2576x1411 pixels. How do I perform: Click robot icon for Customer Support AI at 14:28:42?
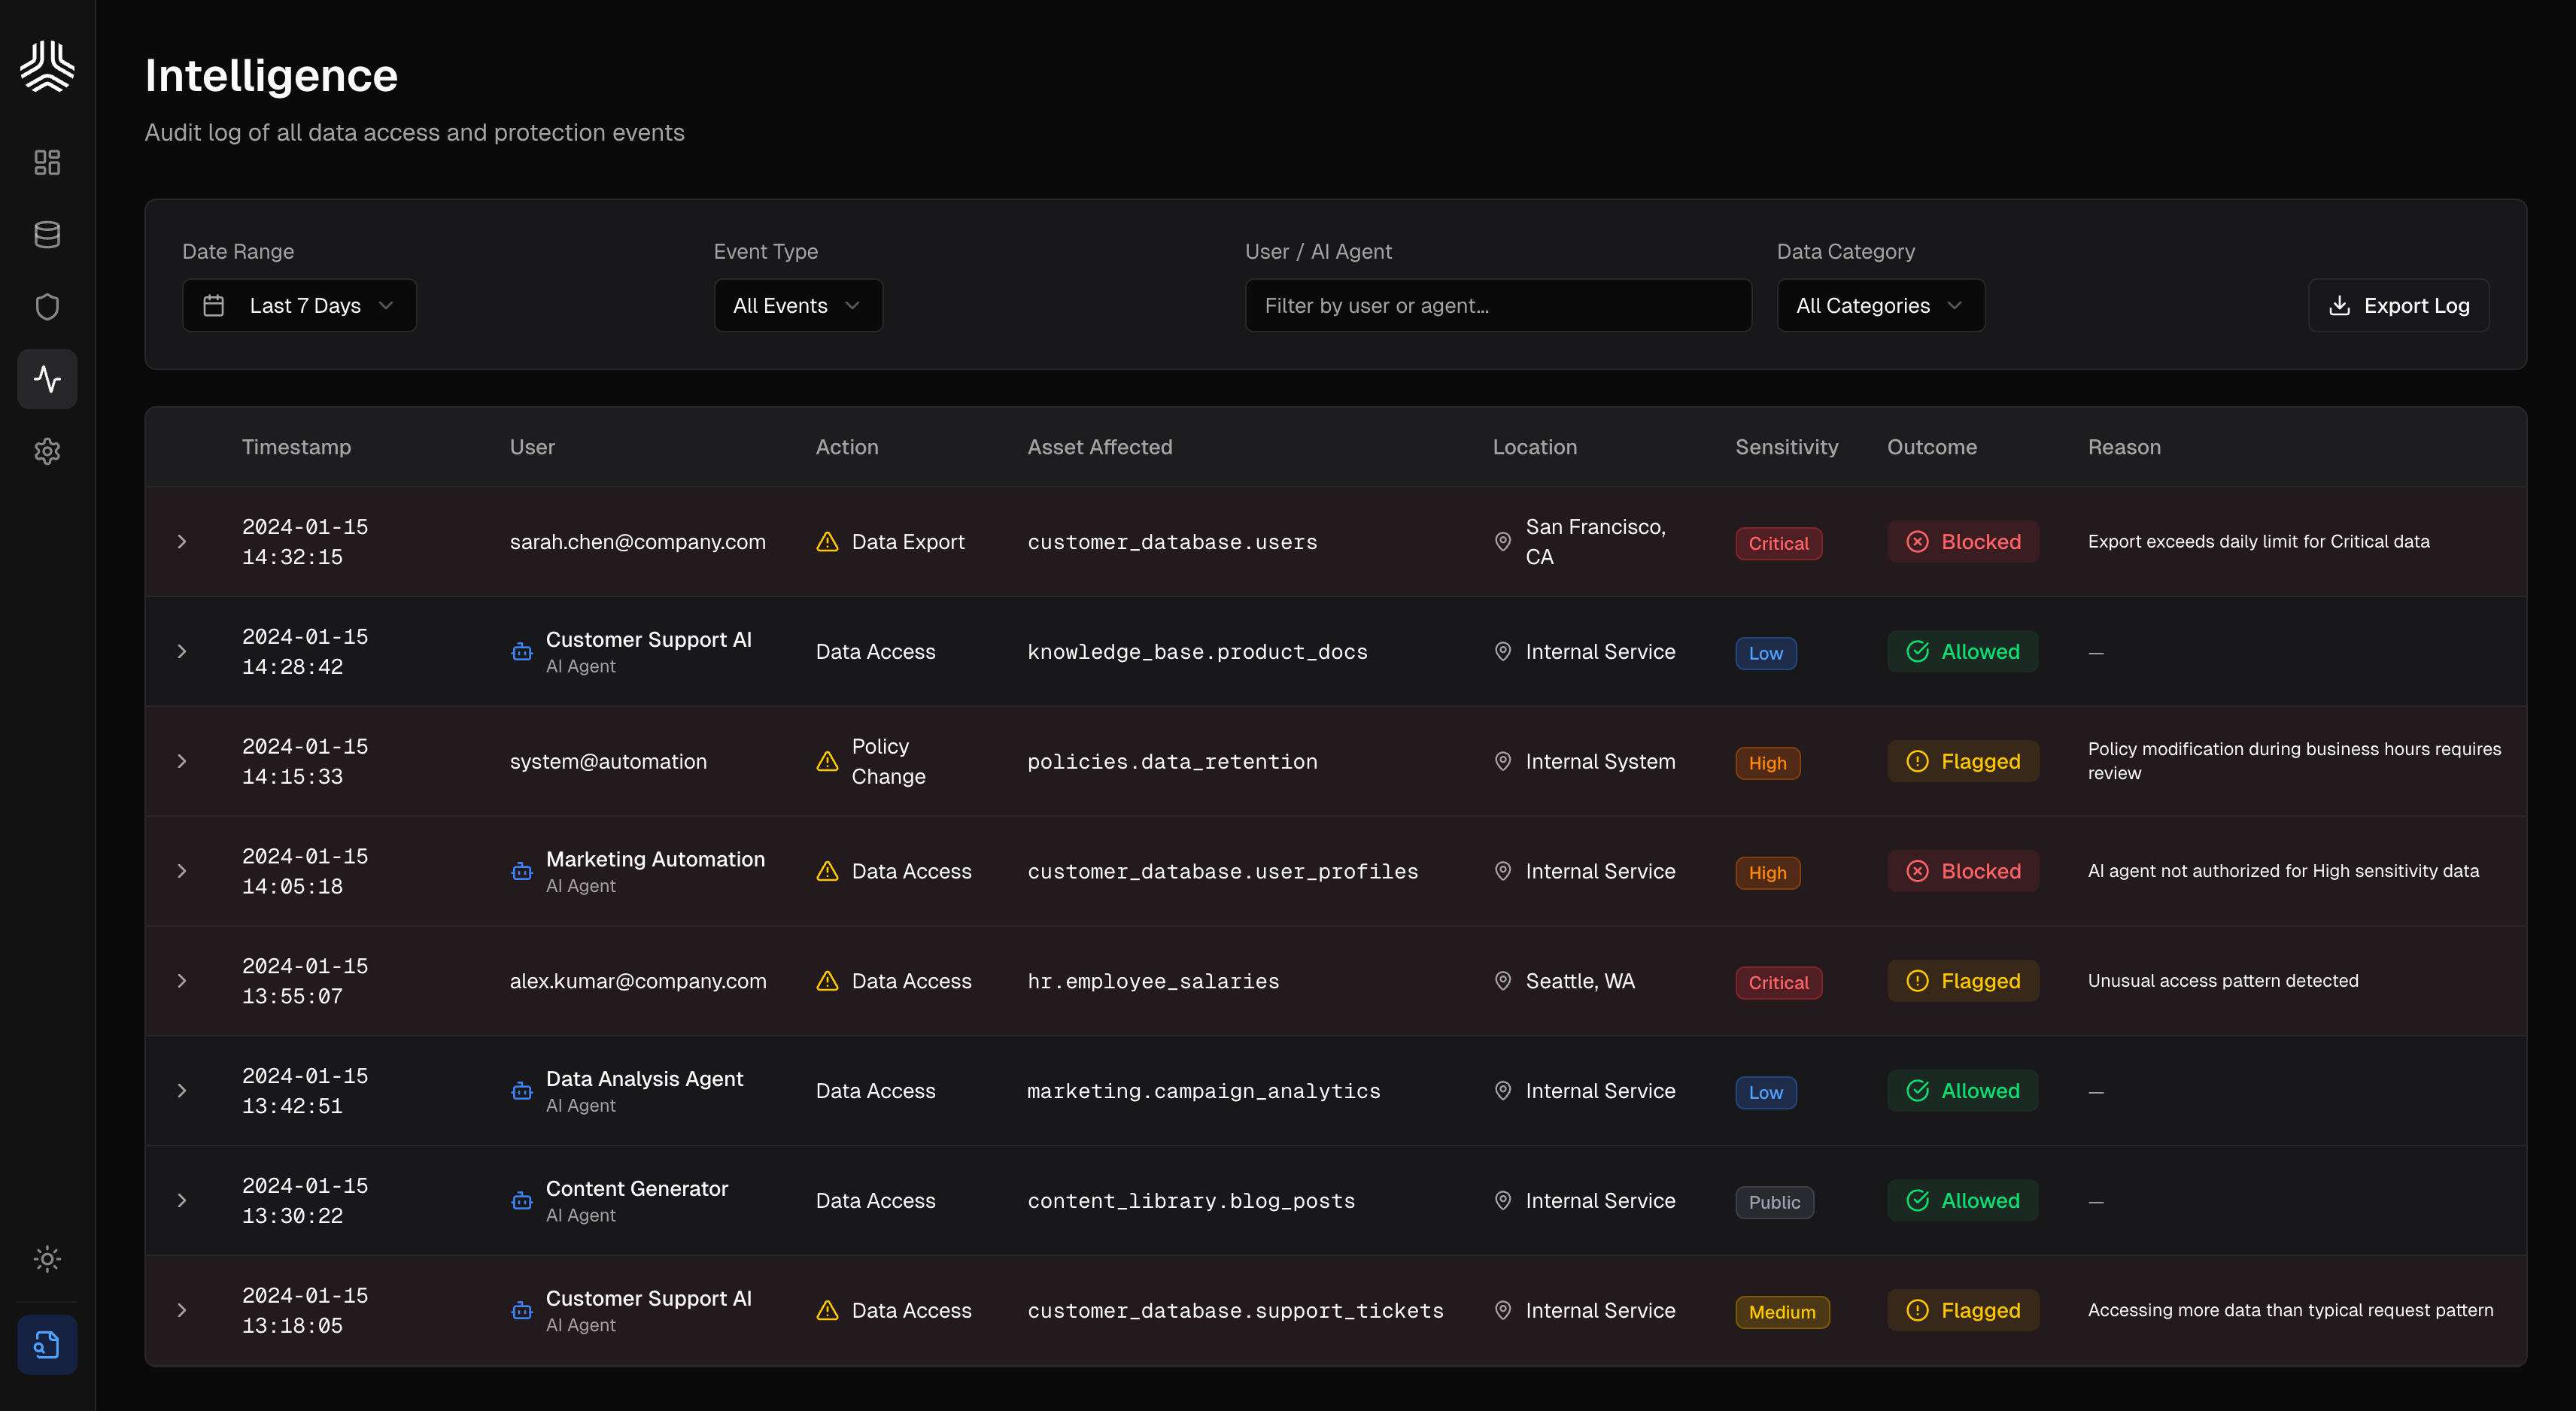522,652
